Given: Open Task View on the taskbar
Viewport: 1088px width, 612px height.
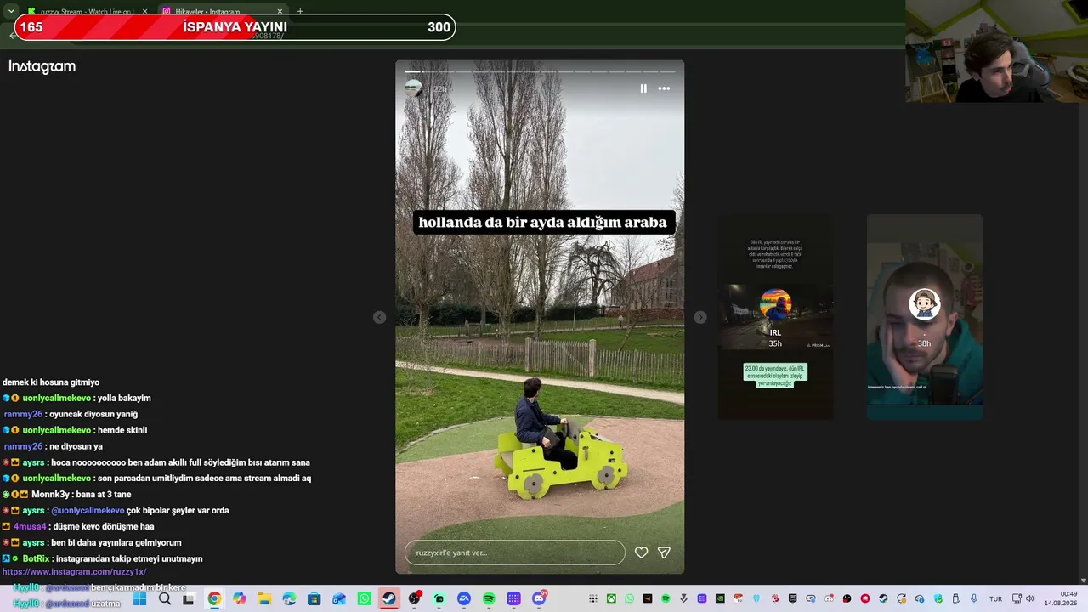Looking at the screenshot, I should (x=189, y=599).
